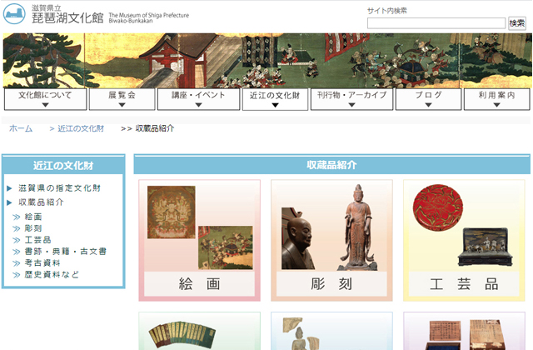Open the 利用案内 menu
The width and height of the screenshot is (533, 350).
497,99
